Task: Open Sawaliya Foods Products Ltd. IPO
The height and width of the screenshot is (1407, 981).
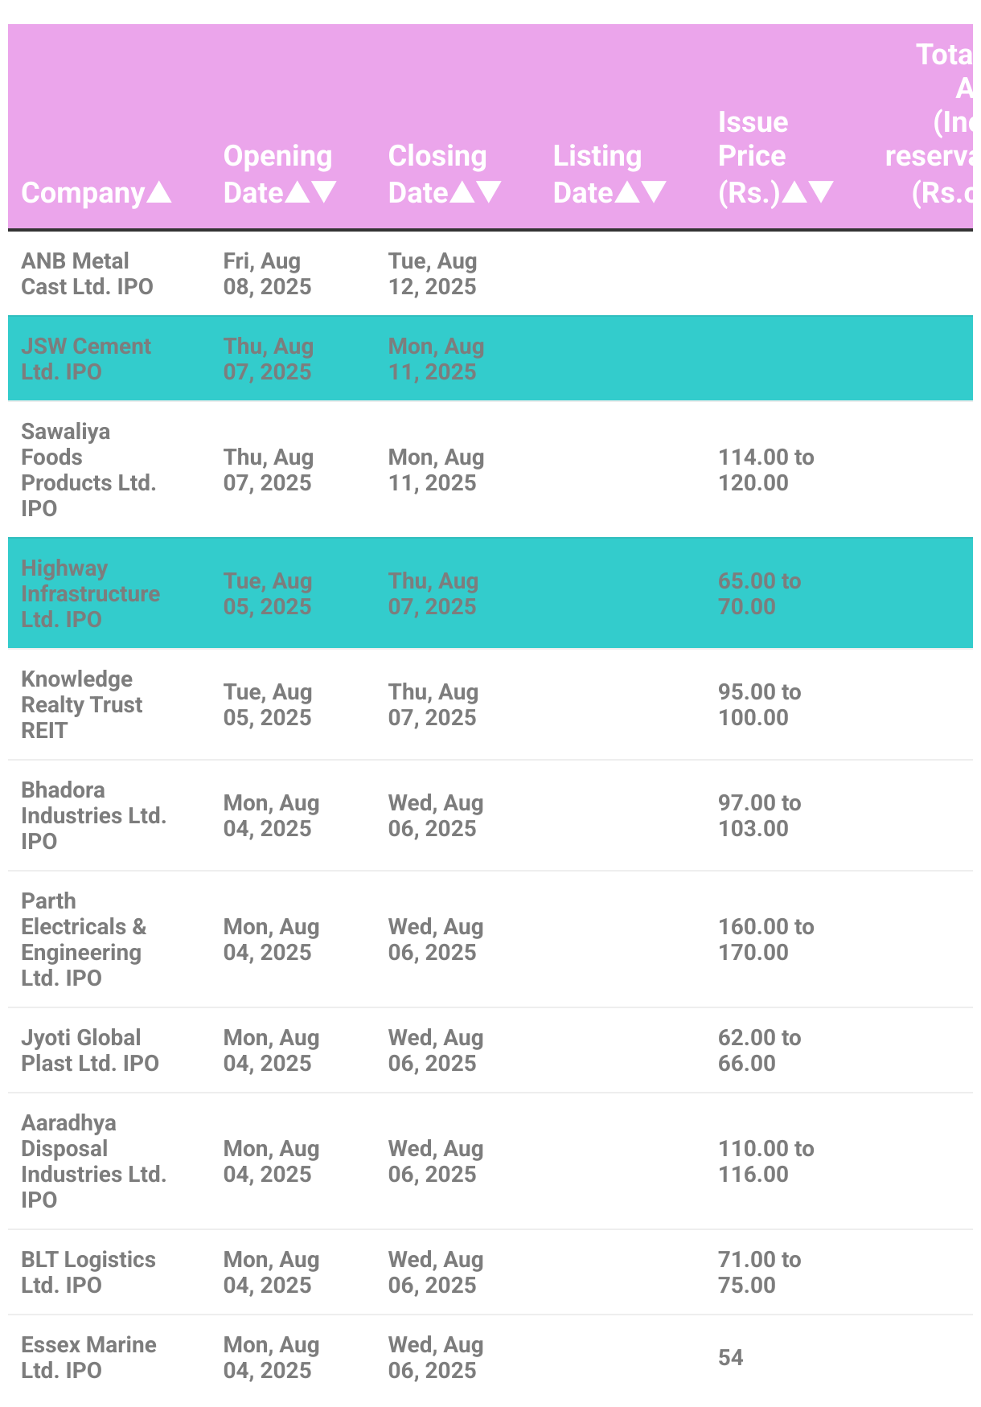Action: tap(88, 470)
